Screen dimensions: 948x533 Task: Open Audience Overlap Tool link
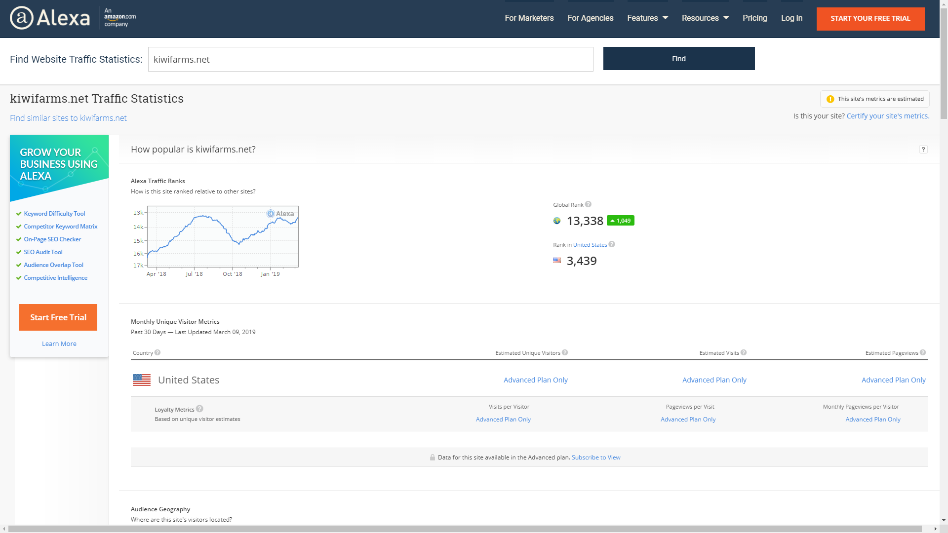click(x=53, y=265)
